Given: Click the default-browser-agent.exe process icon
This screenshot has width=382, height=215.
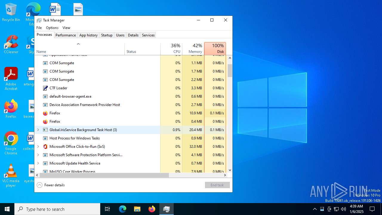Looking at the screenshot, I should pyautogui.click(x=45, y=96).
